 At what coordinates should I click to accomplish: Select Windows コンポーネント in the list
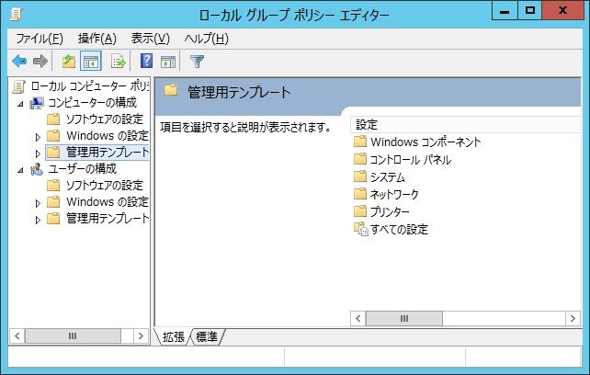coord(425,142)
